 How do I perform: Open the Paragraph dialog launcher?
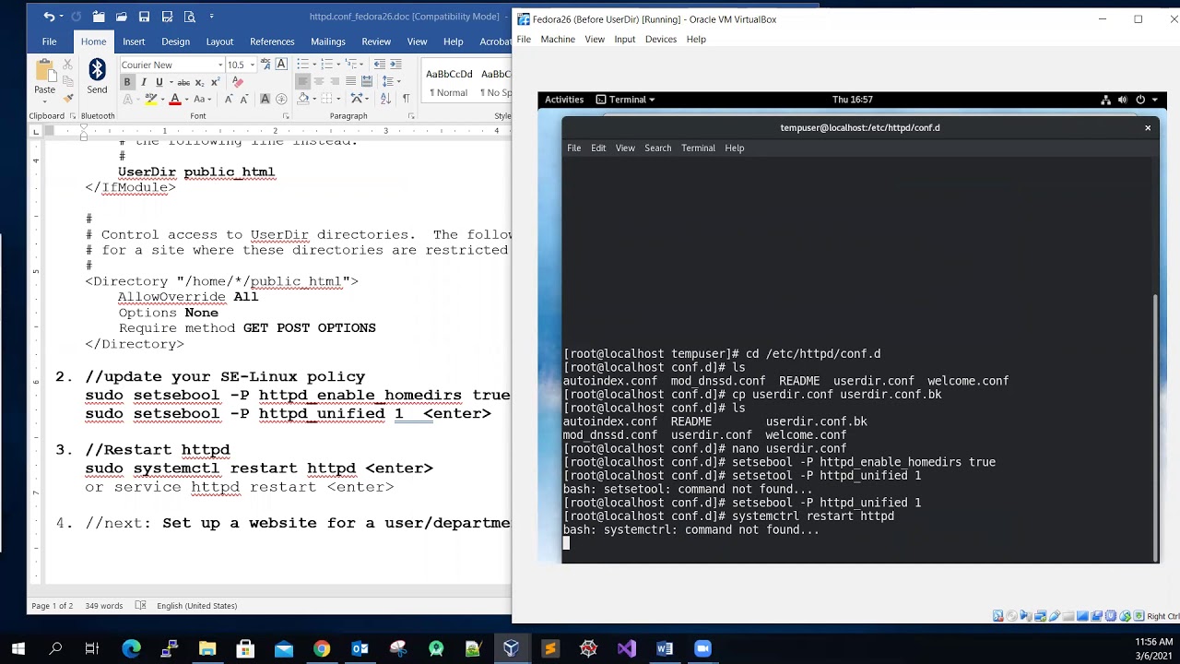tap(413, 116)
